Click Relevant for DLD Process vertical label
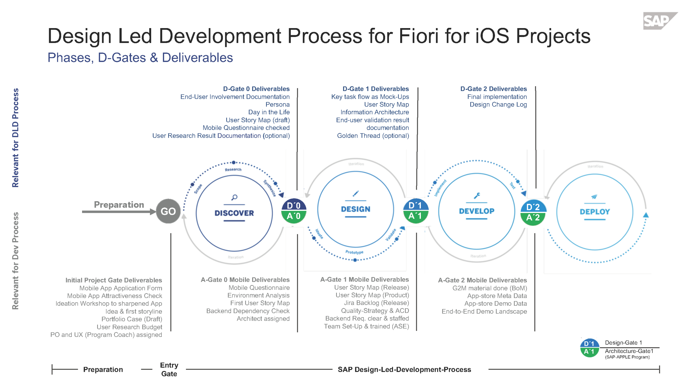Viewport: 691px width, 389px height. [16, 138]
